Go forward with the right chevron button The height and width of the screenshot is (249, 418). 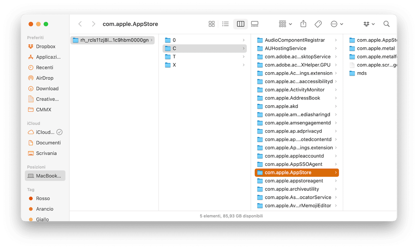(93, 24)
